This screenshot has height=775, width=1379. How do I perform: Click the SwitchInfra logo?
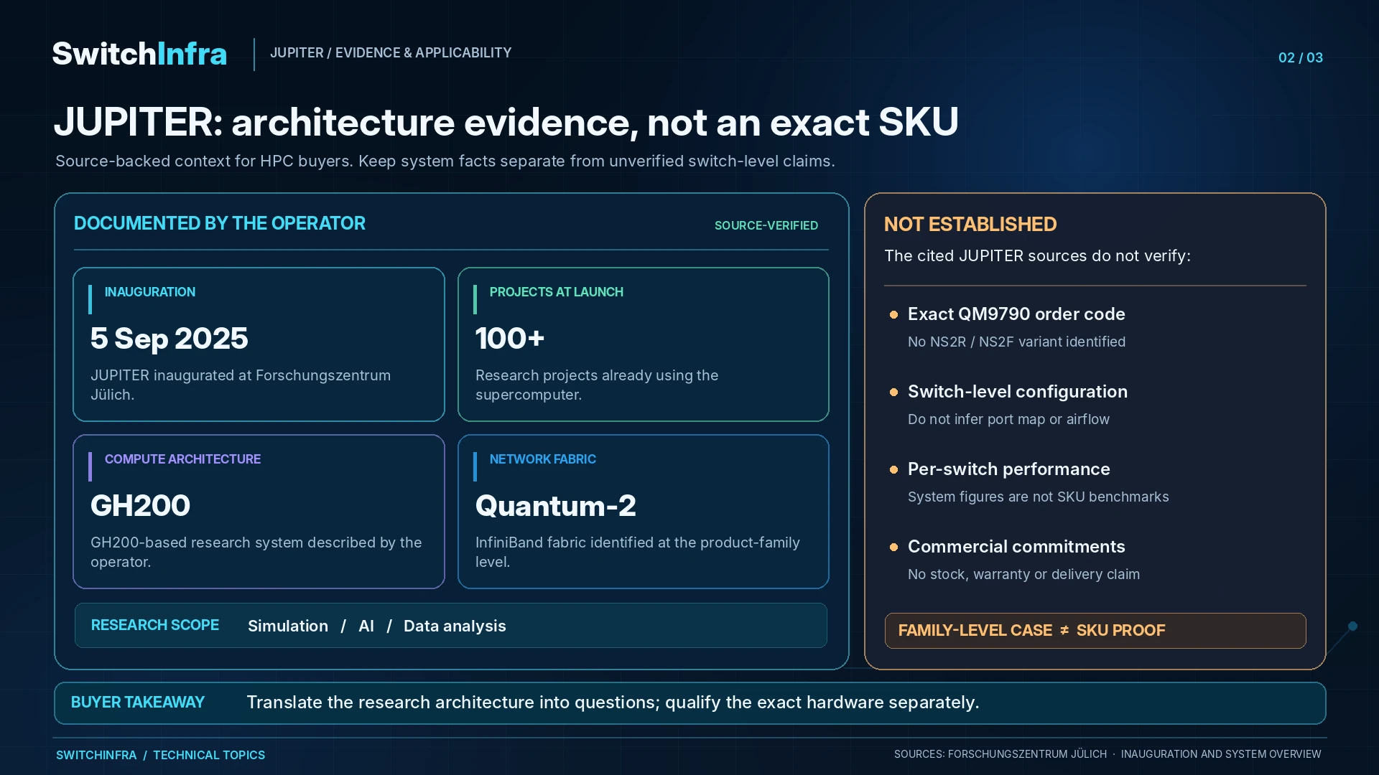[139, 54]
